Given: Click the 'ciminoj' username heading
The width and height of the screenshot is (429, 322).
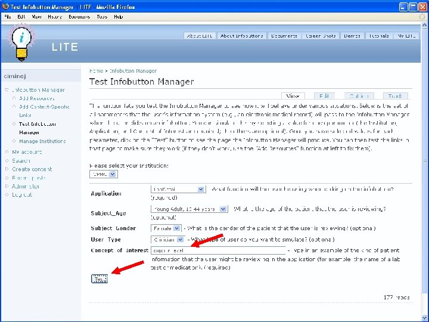Looking at the screenshot, I should [x=15, y=76].
